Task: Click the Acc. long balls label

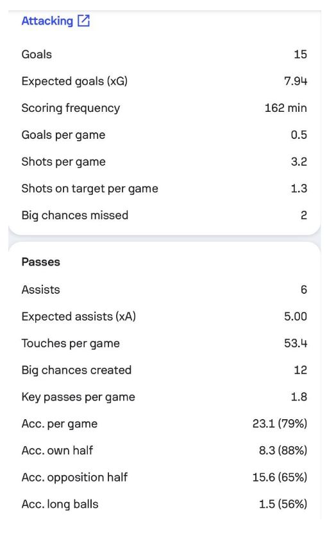Action: pyautogui.click(x=60, y=505)
